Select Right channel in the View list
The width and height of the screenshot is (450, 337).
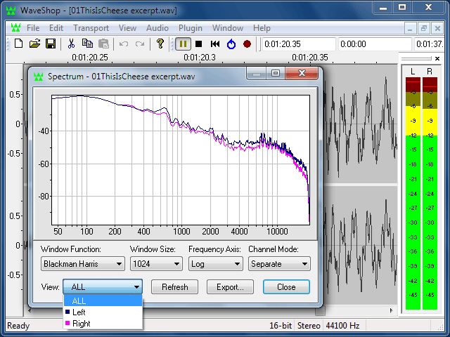click(x=103, y=324)
